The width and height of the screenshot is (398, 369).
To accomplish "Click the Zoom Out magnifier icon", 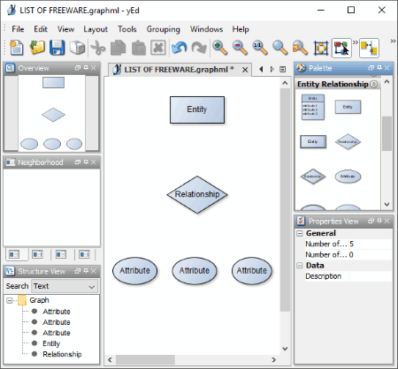I will point(240,48).
